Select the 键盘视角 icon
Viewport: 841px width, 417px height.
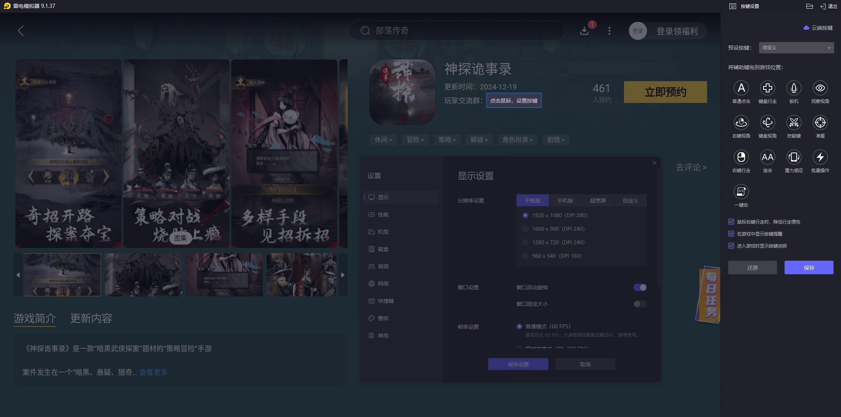pos(767,122)
